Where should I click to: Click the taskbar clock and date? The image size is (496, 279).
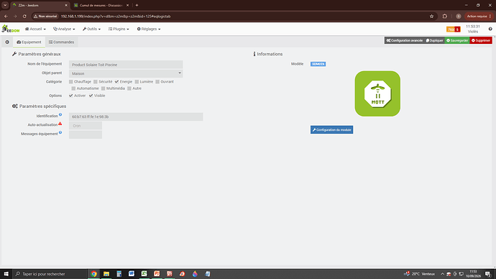[x=473, y=274]
